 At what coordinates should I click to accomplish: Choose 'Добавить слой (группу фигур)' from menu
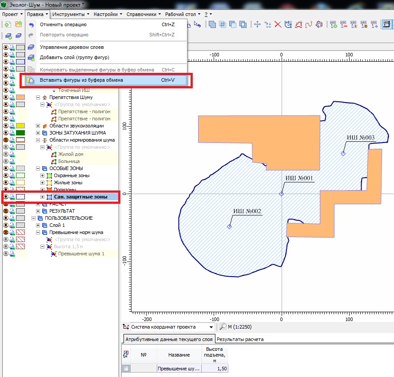(x=74, y=57)
